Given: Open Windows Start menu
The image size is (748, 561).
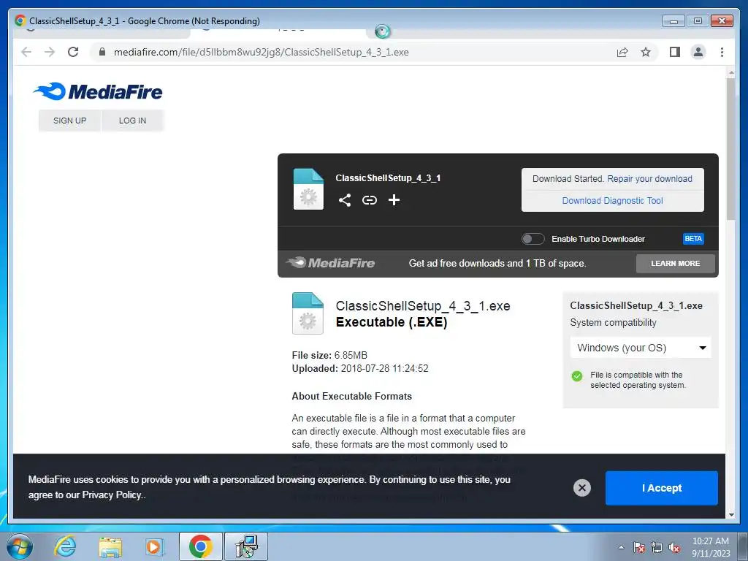Looking at the screenshot, I should pyautogui.click(x=20, y=546).
